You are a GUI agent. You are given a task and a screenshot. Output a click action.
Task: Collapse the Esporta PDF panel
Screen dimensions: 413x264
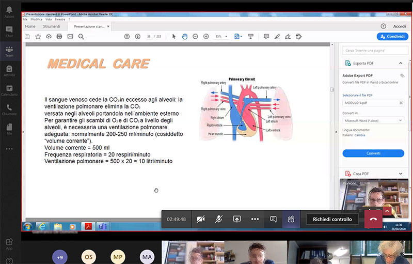401,63
